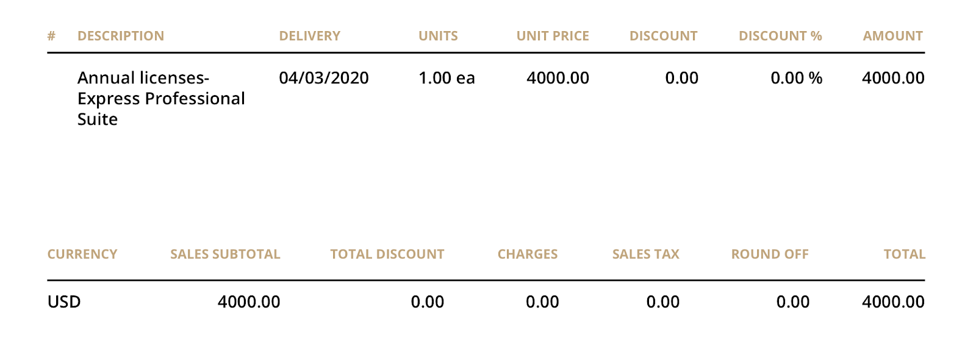Click the AMOUNT column header

[892, 36]
